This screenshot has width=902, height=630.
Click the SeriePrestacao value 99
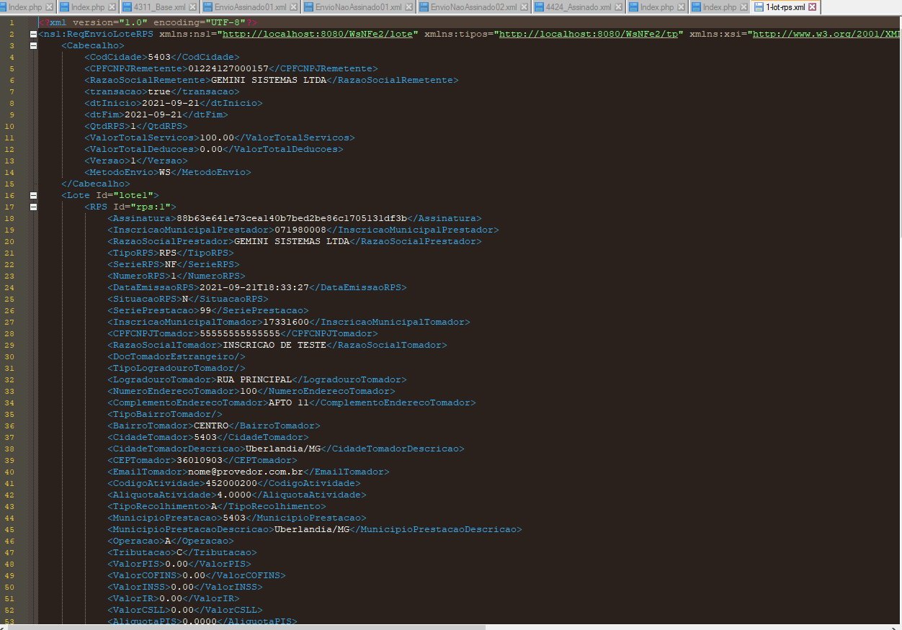(205, 310)
